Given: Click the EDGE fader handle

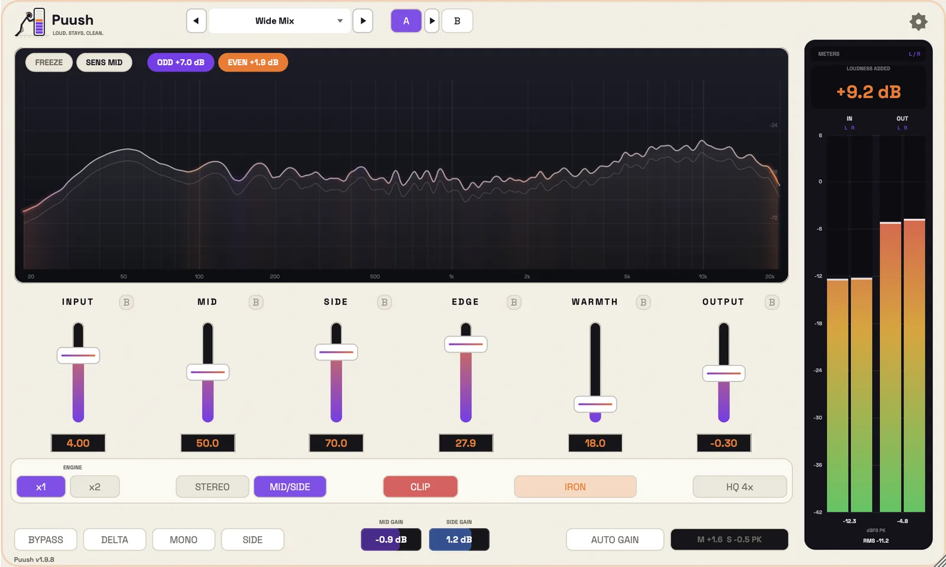Looking at the screenshot, I should click(466, 344).
